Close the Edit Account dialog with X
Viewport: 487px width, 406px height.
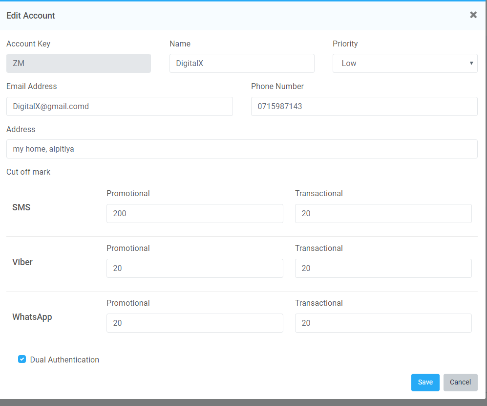(473, 15)
